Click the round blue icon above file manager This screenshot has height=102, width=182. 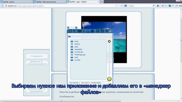click(x=68, y=27)
